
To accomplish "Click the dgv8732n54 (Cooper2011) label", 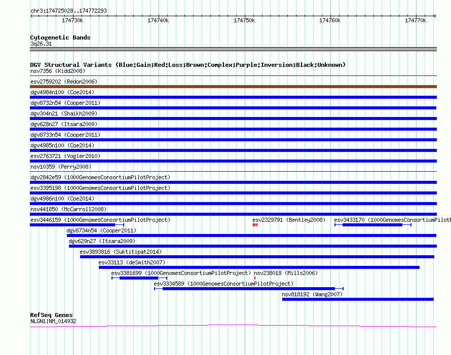I will pyautogui.click(x=65, y=103).
